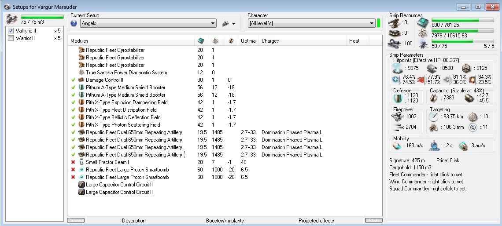
Task: Click the CPU usage bar 600 / 781.25
Action: (463, 20)
